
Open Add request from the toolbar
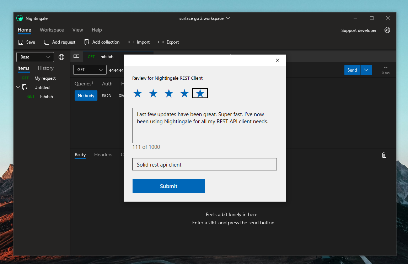(x=47, y=42)
